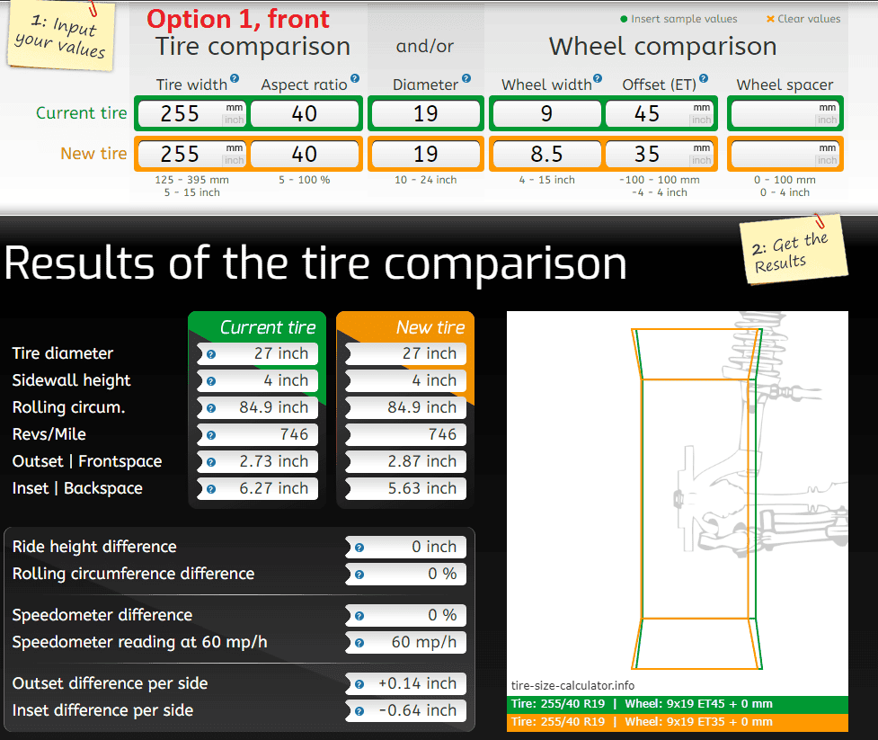
Task: Show help for current Rolling circum. result
Action: click(x=211, y=408)
